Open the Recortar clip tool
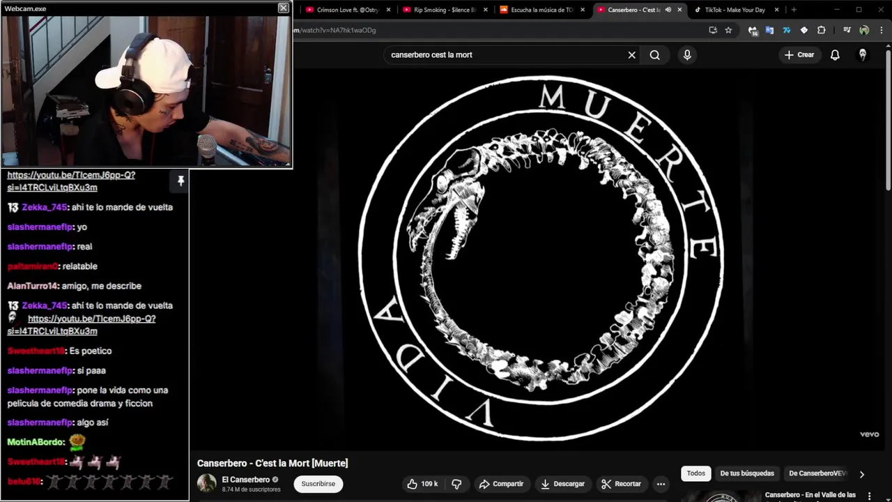This screenshot has width=892, height=502. (621, 484)
